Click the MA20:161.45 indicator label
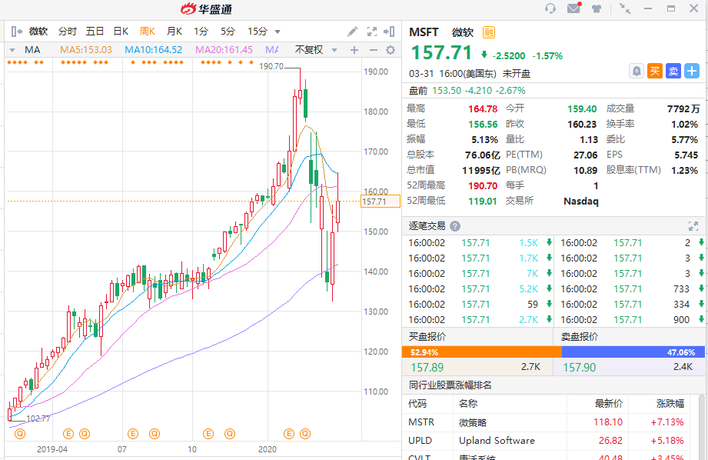The height and width of the screenshot is (460, 708). pyautogui.click(x=224, y=50)
